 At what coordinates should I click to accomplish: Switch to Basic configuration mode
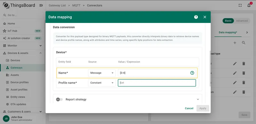click(x=228, y=21)
